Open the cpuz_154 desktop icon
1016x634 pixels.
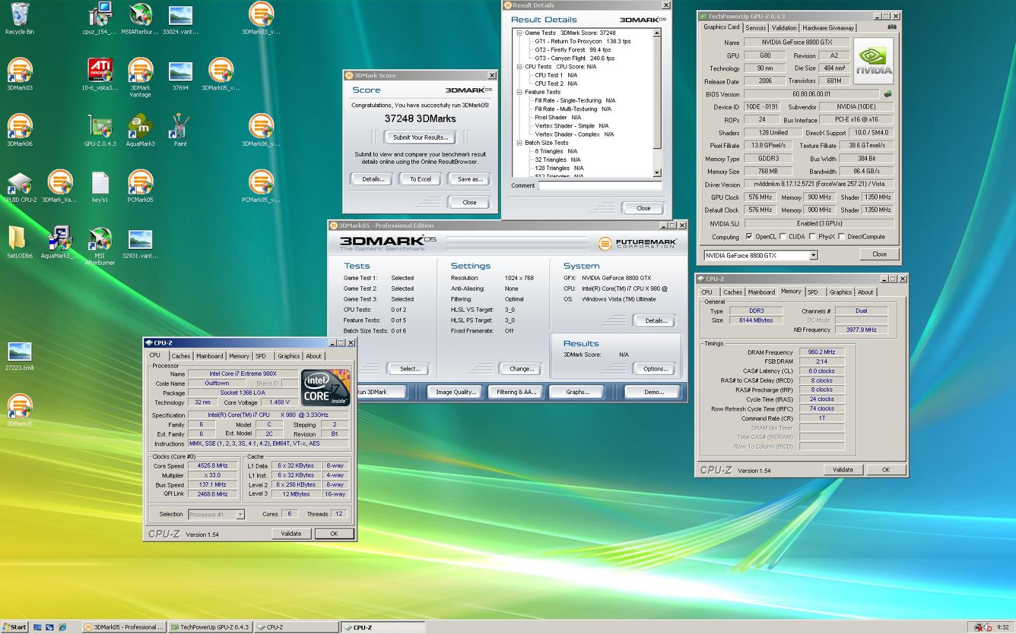[x=100, y=18]
